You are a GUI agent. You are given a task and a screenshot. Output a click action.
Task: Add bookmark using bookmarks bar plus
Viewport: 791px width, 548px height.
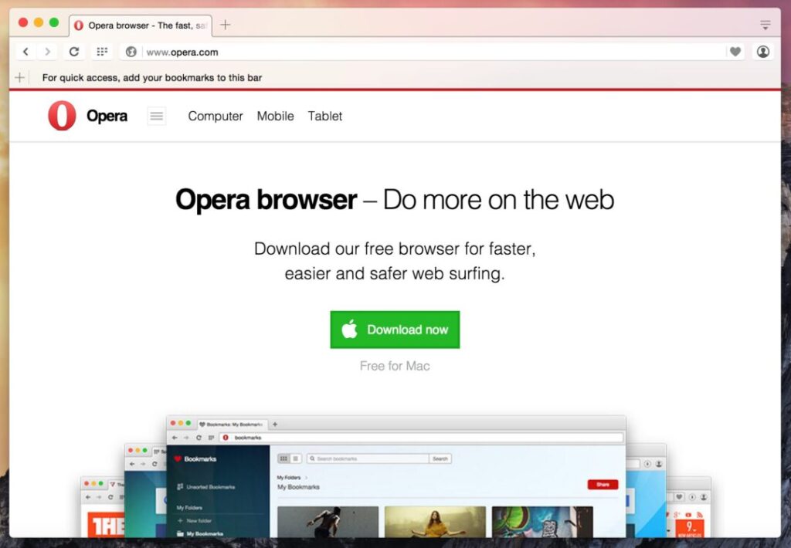click(19, 78)
